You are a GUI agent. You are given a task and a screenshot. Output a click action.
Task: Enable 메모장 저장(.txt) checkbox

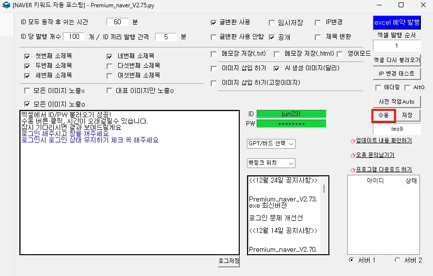coord(214,54)
